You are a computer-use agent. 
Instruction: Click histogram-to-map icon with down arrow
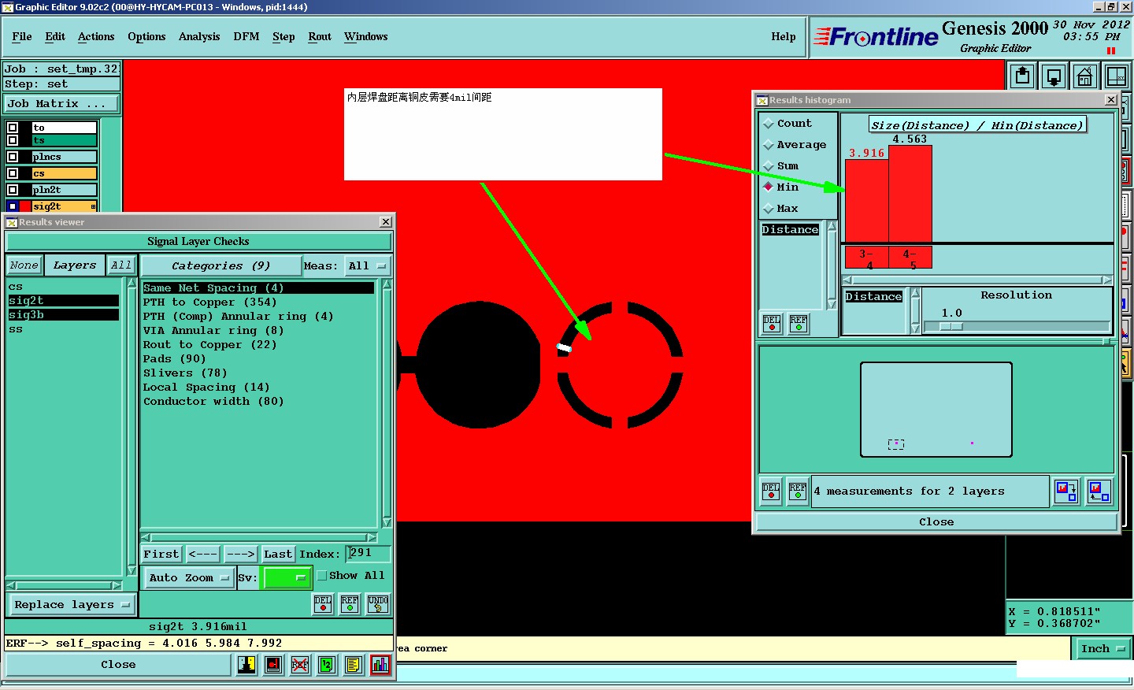pyautogui.click(x=1066, y=492)
